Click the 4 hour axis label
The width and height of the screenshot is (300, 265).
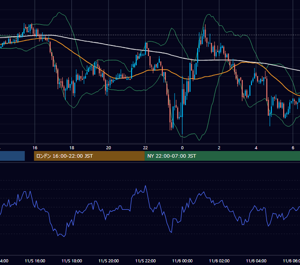tap(256, 148)
